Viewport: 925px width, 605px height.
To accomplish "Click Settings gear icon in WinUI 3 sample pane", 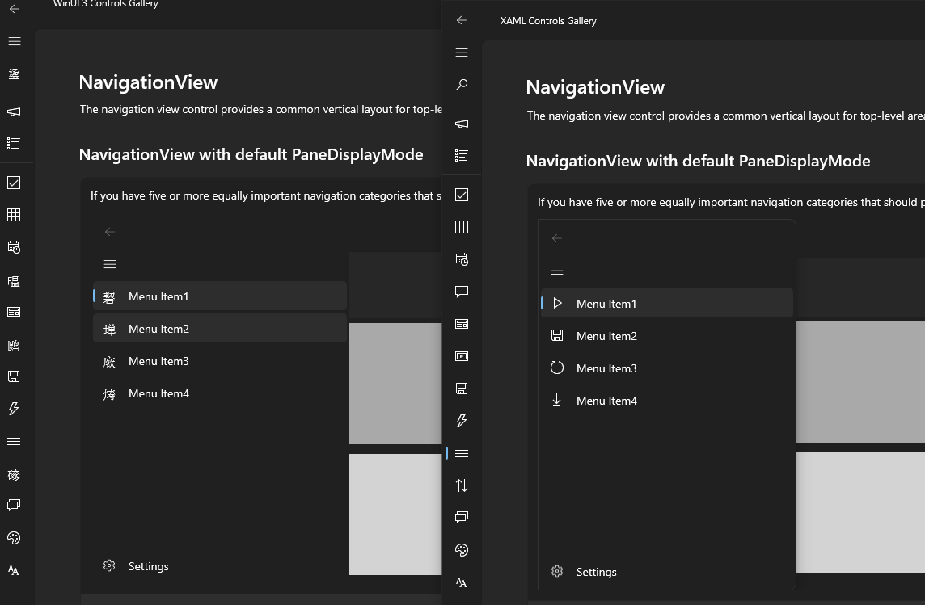I will (109, 566).
